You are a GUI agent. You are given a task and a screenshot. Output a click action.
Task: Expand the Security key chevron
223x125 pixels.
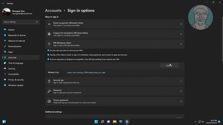[181, 81]
